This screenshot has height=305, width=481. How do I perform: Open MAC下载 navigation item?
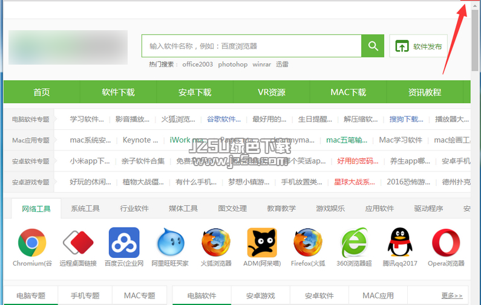point(348,92)
